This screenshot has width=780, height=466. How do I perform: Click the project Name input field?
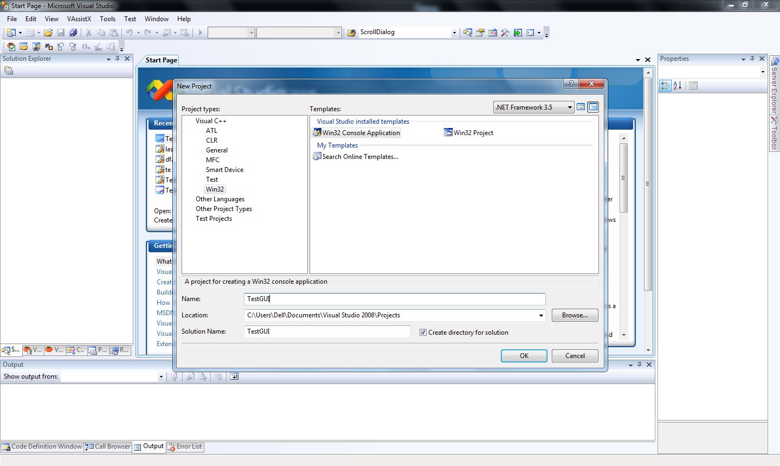coord(395,299)
